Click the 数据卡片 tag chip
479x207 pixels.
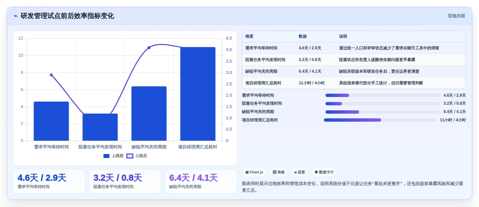click(324, 172)
